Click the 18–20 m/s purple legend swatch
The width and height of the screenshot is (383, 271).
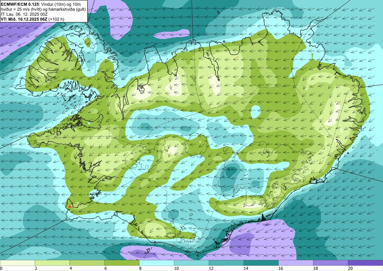(x=331, y=263)
